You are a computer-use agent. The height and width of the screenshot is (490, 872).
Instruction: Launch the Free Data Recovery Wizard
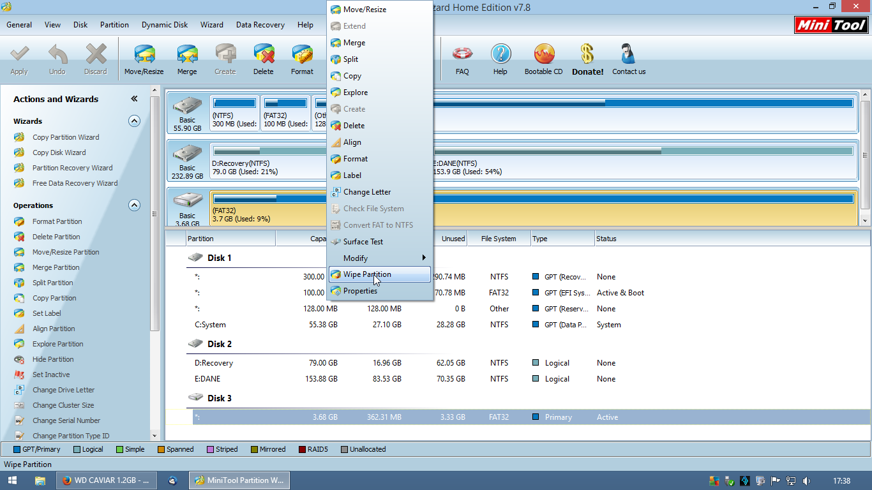point(75,183)
